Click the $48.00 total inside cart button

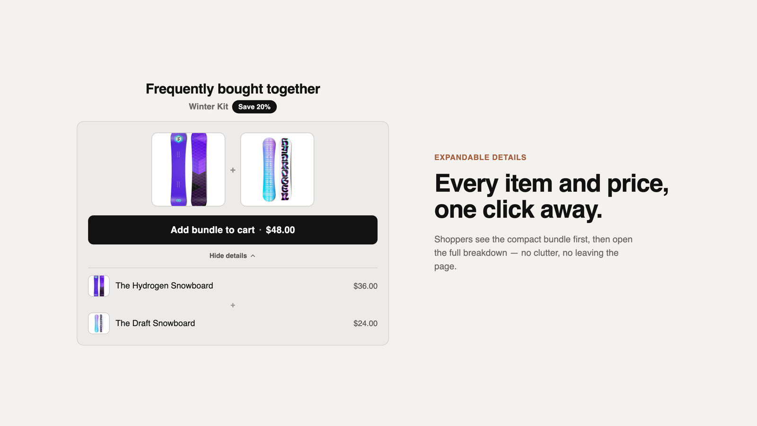(281, 230)
